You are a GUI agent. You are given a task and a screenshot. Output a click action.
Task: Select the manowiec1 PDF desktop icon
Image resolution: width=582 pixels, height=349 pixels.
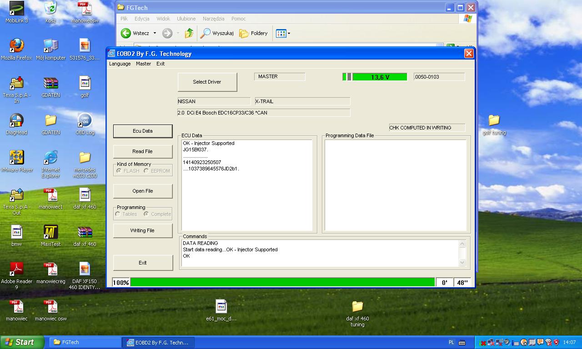pos(50,199)
